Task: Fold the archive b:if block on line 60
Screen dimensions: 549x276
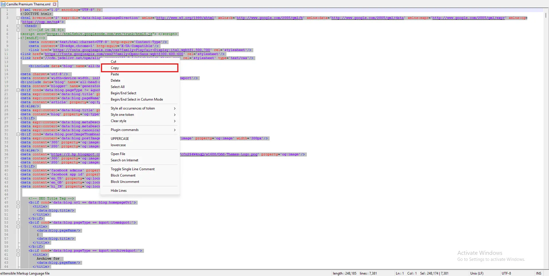Action: point(18,250)
